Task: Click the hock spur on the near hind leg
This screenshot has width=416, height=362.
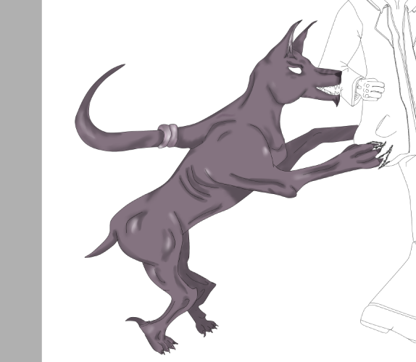Action: coord(136,321)
